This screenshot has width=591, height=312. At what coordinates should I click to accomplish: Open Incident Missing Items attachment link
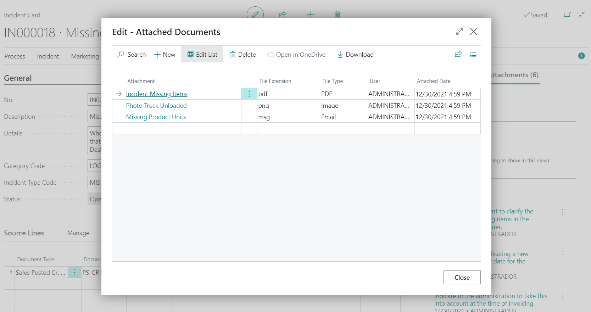point(157,94)
